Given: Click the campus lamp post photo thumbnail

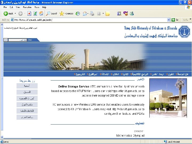Looking at the screenshot, I should tap(168, 98).
